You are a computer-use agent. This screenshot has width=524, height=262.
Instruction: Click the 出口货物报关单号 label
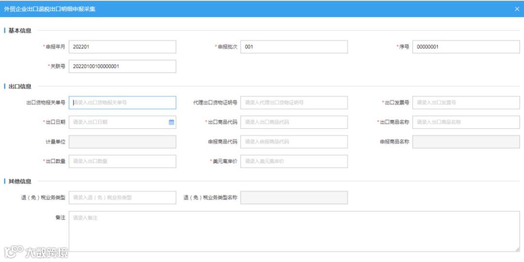[x=46, y=102]
